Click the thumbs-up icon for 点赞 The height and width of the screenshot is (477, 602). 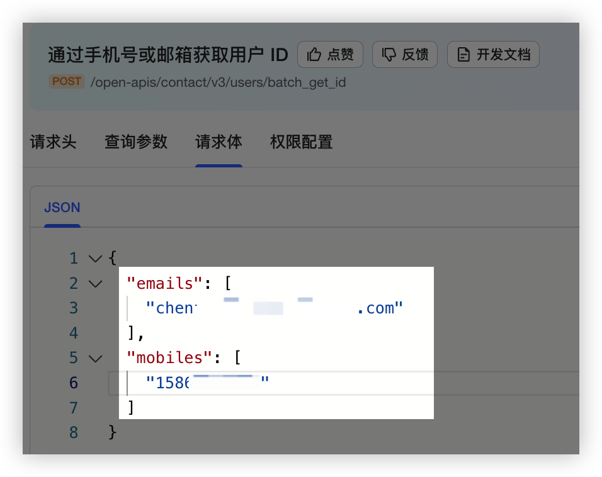[314, 55]
